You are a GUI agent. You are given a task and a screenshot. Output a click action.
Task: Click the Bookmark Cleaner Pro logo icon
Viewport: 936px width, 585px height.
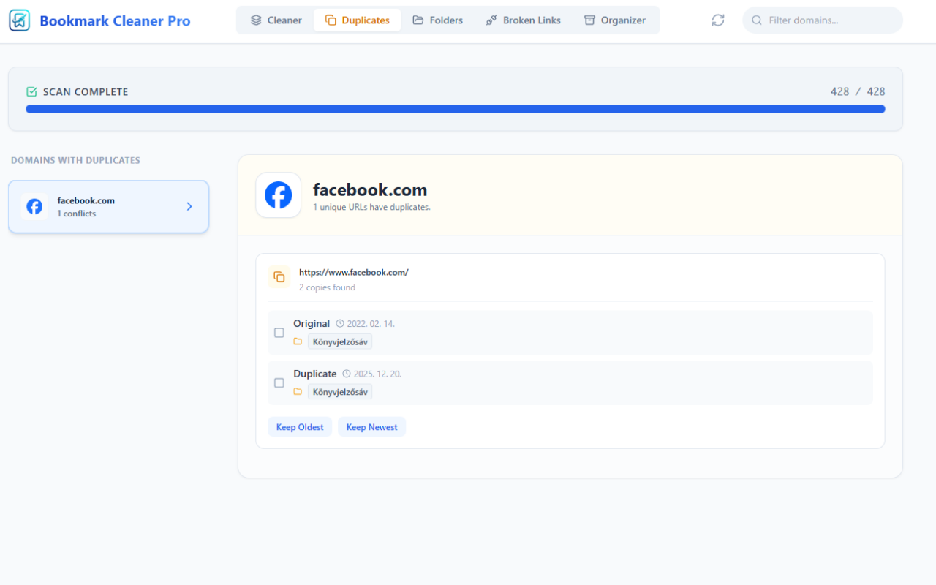(x=20, y=20)
